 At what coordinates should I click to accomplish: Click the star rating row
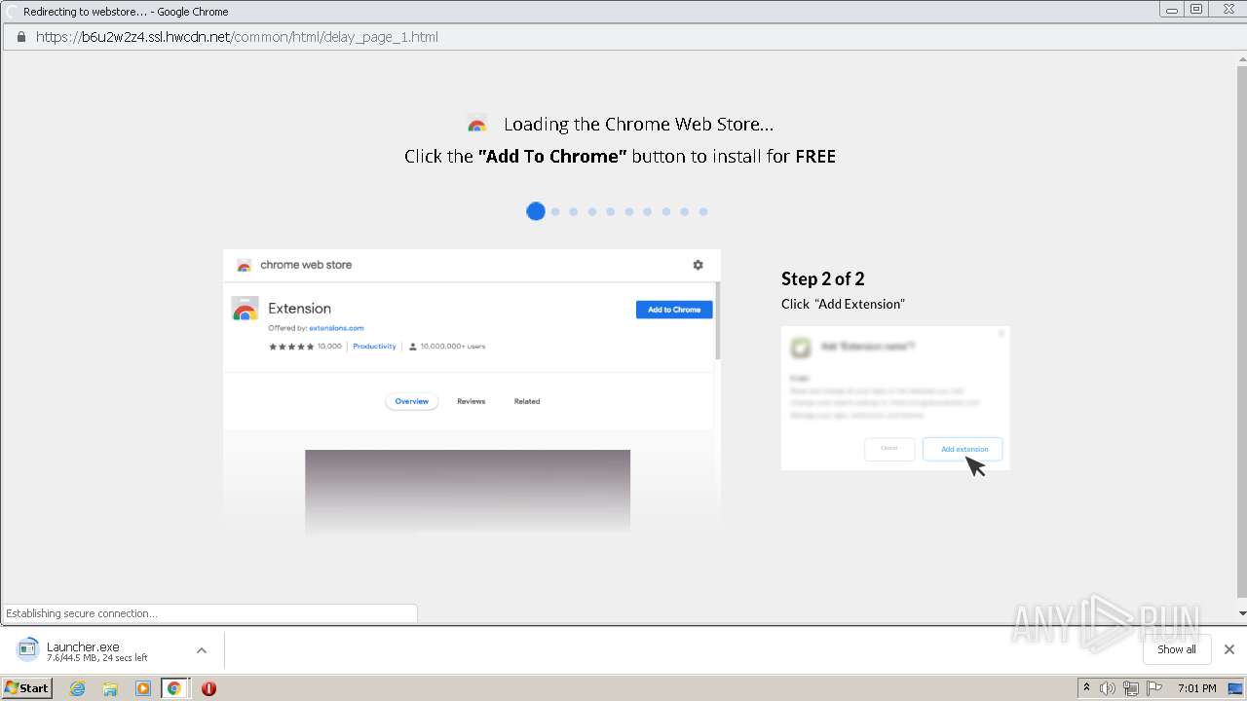click(291, 347)
